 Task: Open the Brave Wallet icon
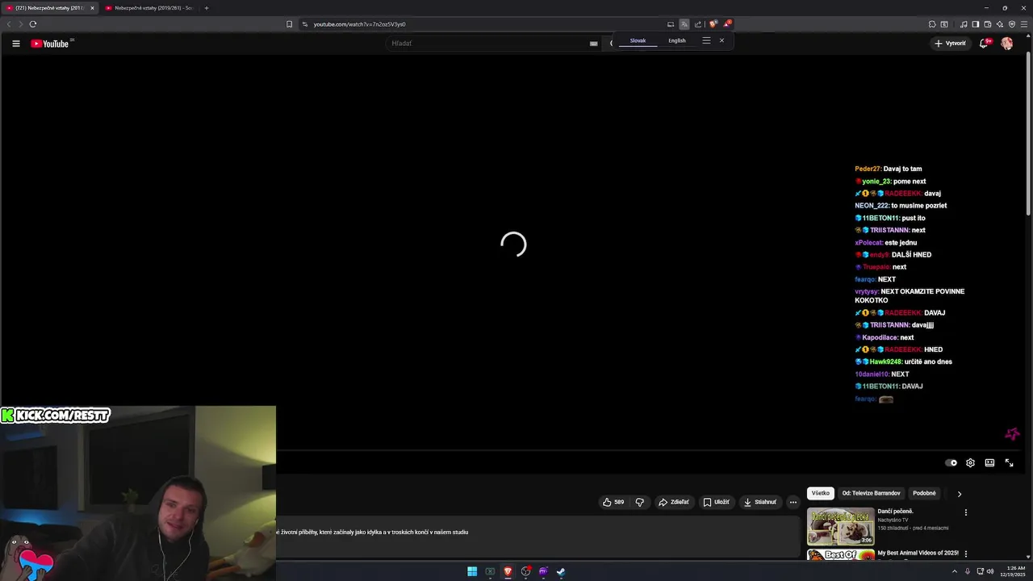987,24
